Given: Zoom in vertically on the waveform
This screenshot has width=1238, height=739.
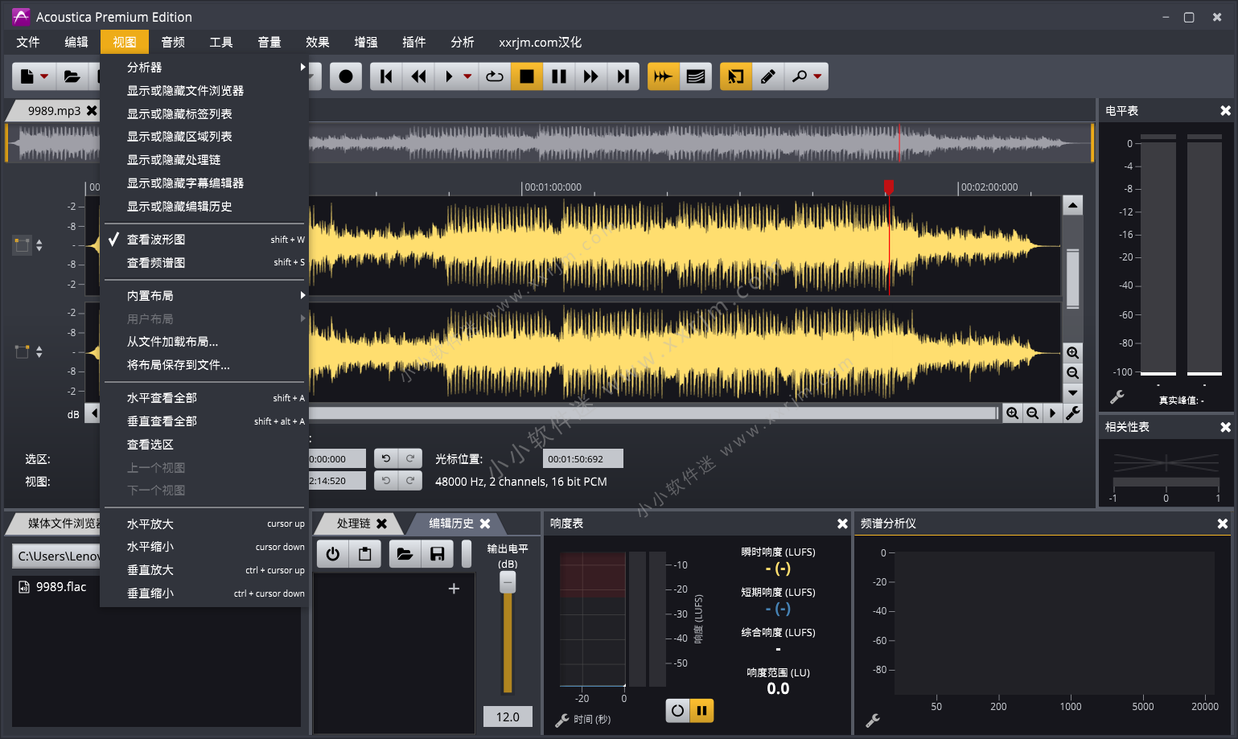Looking at the screenshot, I should tap(1072, 353).
